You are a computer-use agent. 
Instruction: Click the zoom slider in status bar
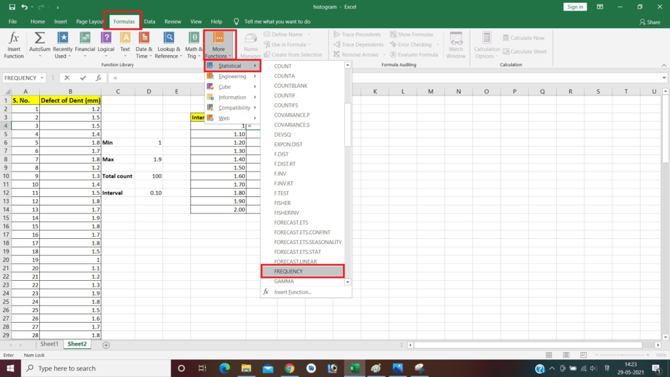[622, 355]
